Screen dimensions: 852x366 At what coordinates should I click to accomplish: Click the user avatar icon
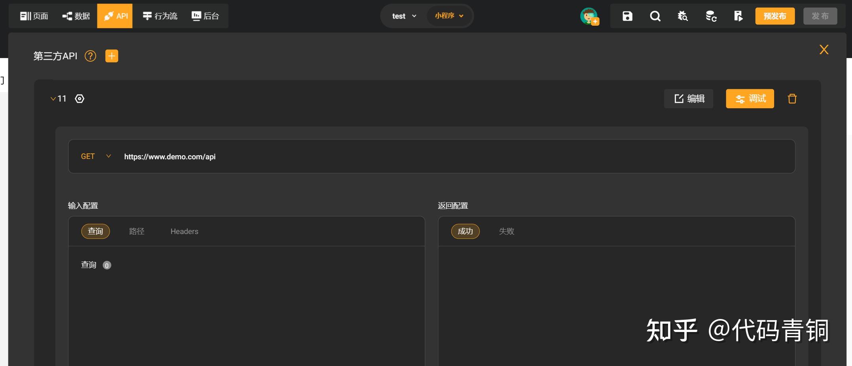[589, 16]
